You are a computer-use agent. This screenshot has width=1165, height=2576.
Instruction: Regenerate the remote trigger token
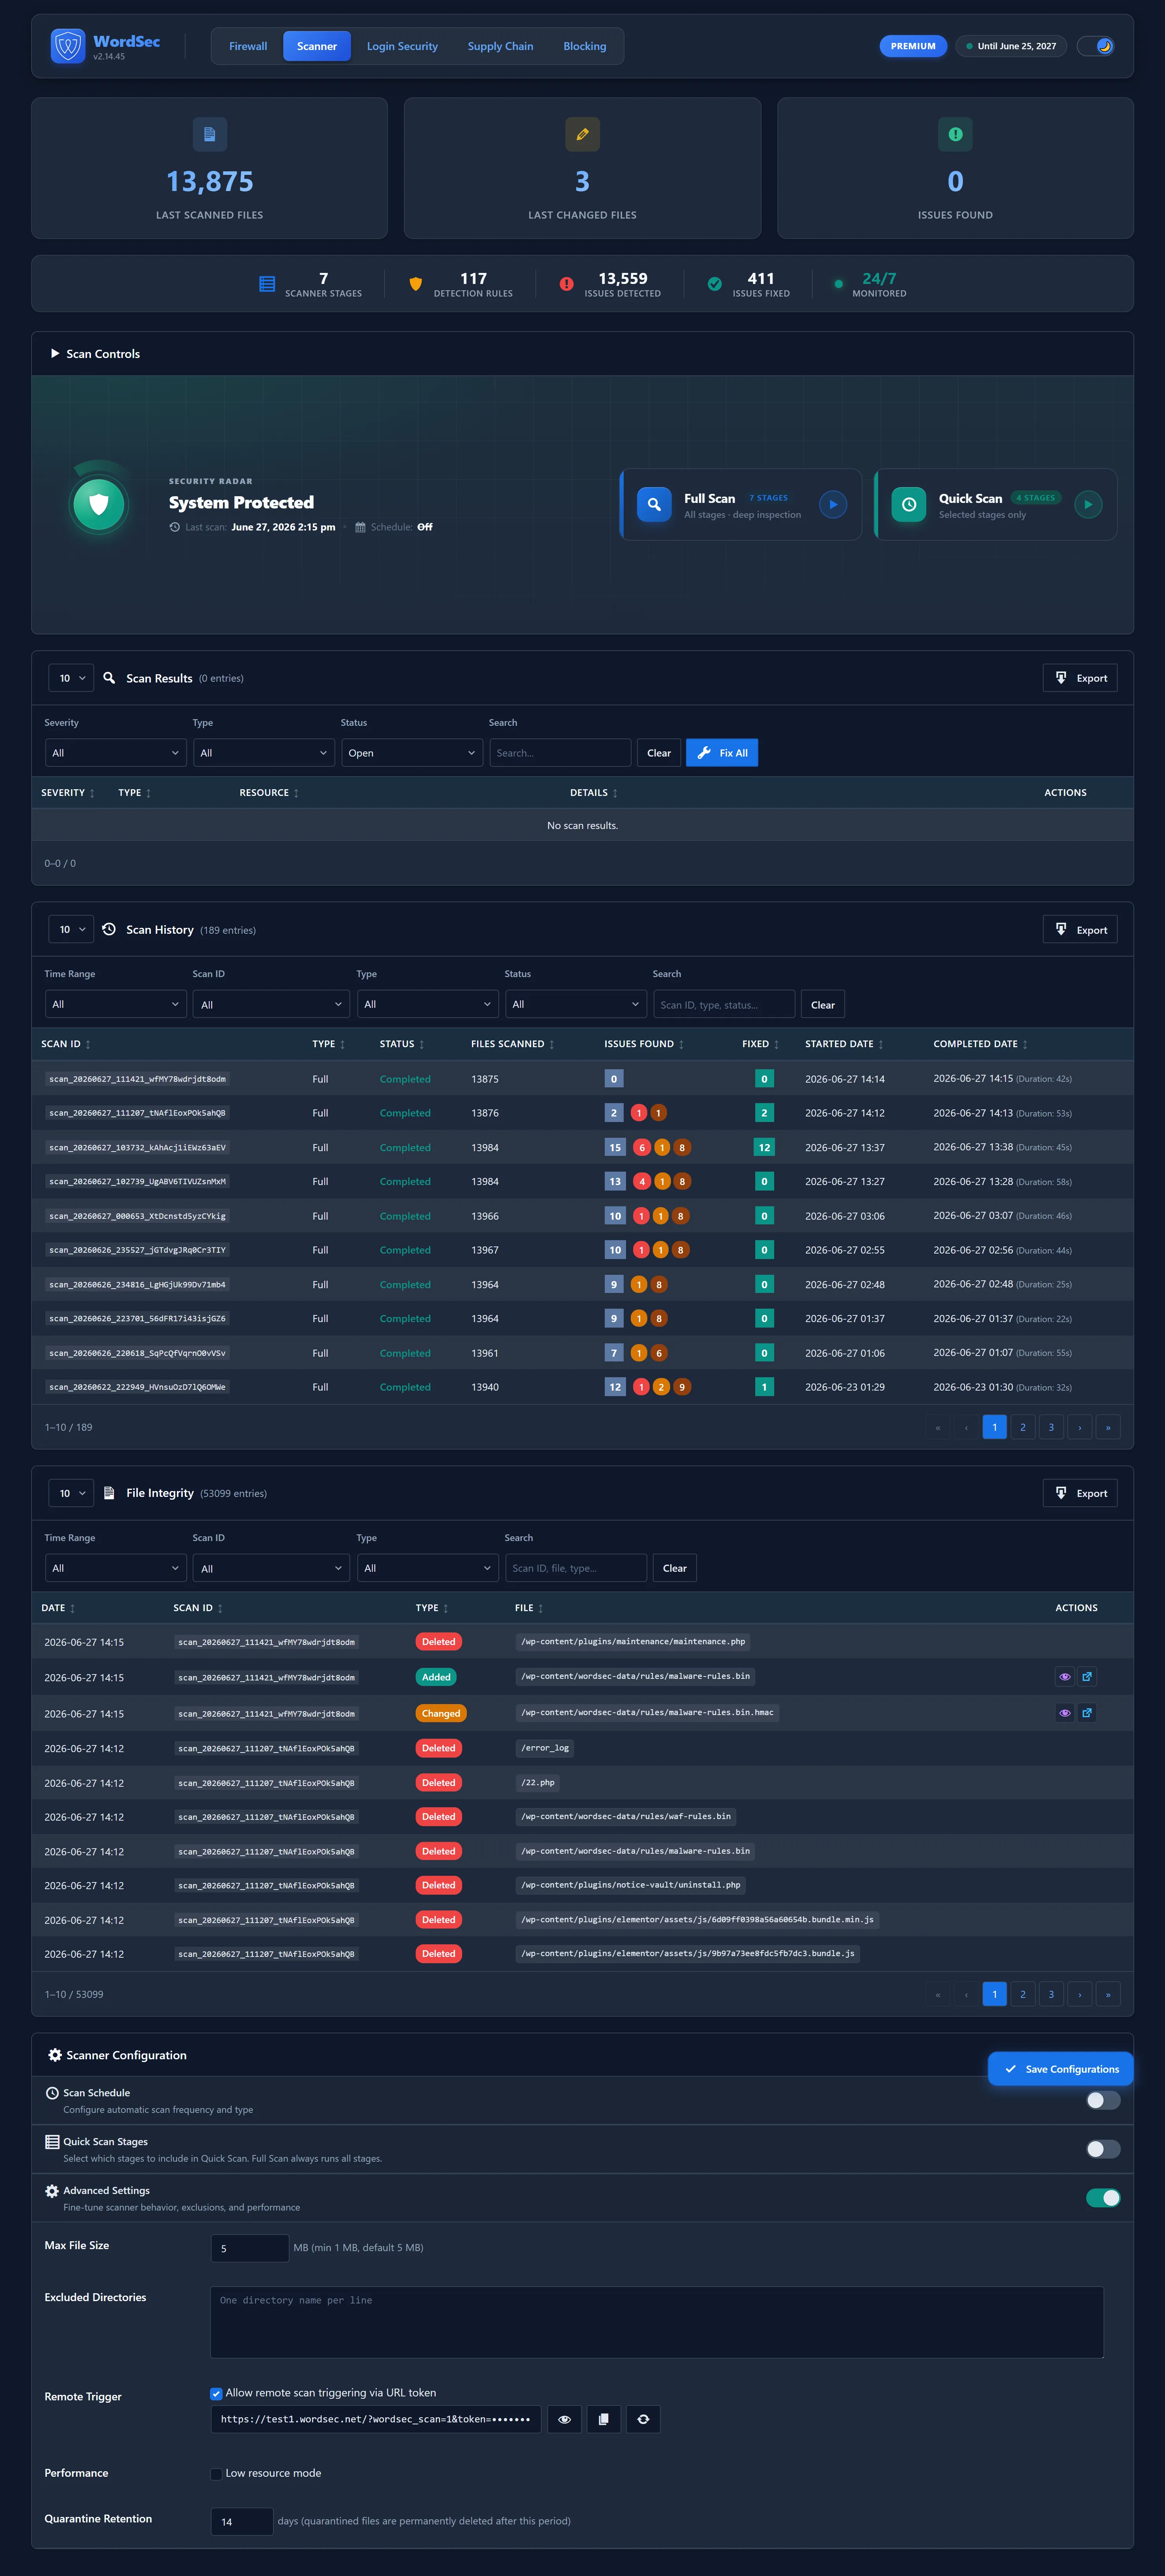643,2419
